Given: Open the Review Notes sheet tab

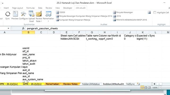Looking at the screenshot, I should click(x=70, y=84).
